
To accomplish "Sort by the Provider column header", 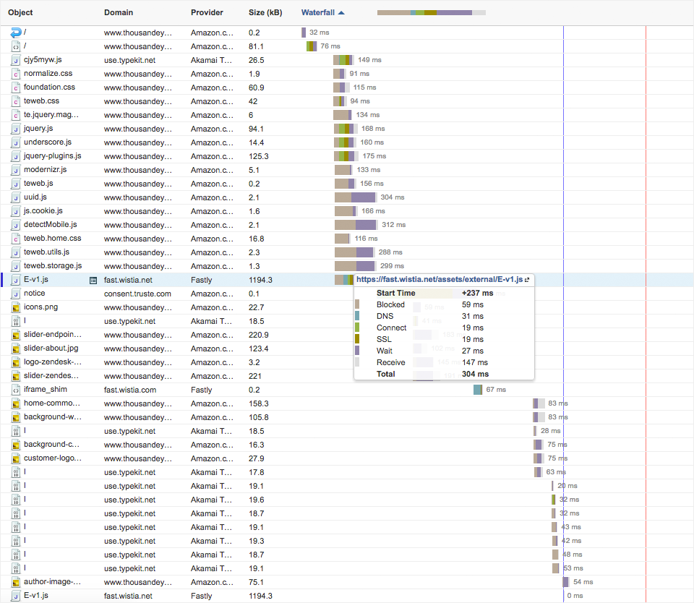I will pos(207,12).
